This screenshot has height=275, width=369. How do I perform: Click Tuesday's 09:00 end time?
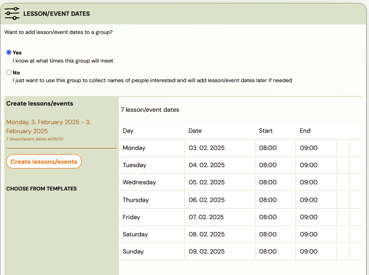(x=308, y=165)
